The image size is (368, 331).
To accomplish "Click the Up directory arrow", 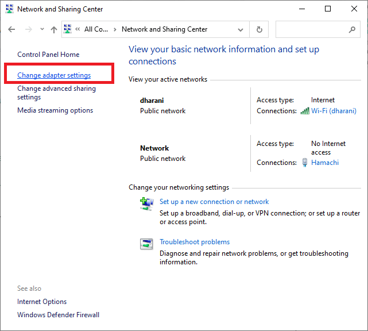I will (53, 29).
